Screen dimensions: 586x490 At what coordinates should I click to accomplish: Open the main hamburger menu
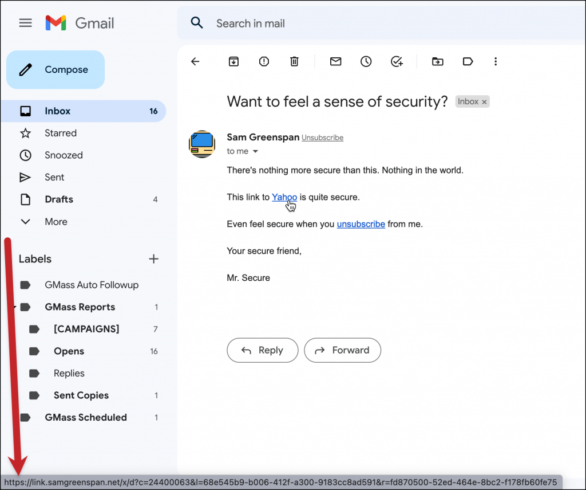[25, 23]
